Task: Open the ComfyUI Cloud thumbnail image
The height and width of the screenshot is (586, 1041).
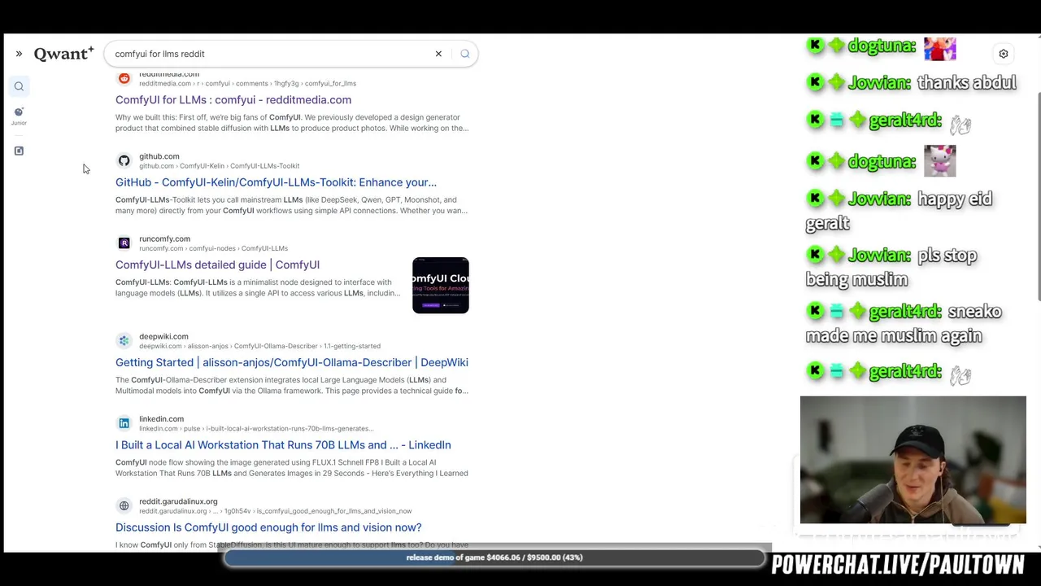Action: 441,286
